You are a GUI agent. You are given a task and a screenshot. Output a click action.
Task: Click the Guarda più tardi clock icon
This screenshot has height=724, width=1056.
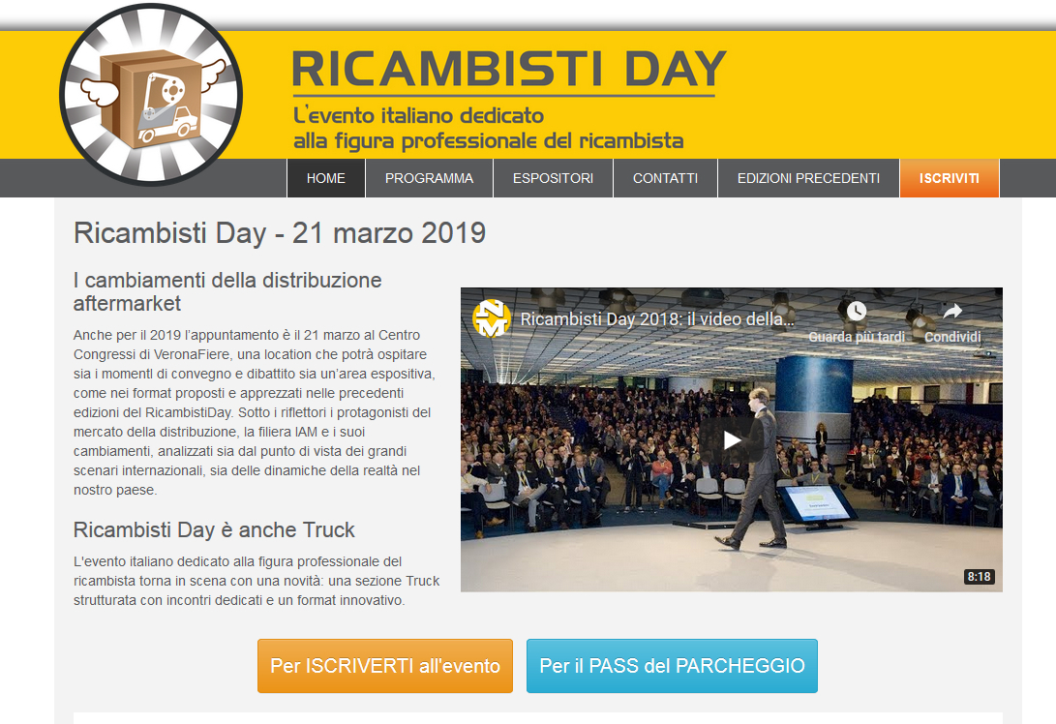pos(856,311)
